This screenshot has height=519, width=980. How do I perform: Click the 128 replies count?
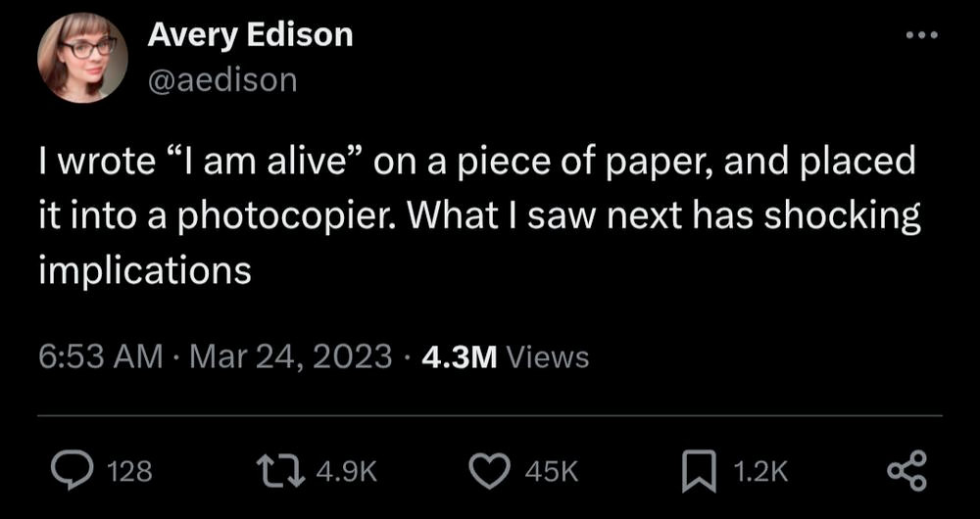pos(128,473)
